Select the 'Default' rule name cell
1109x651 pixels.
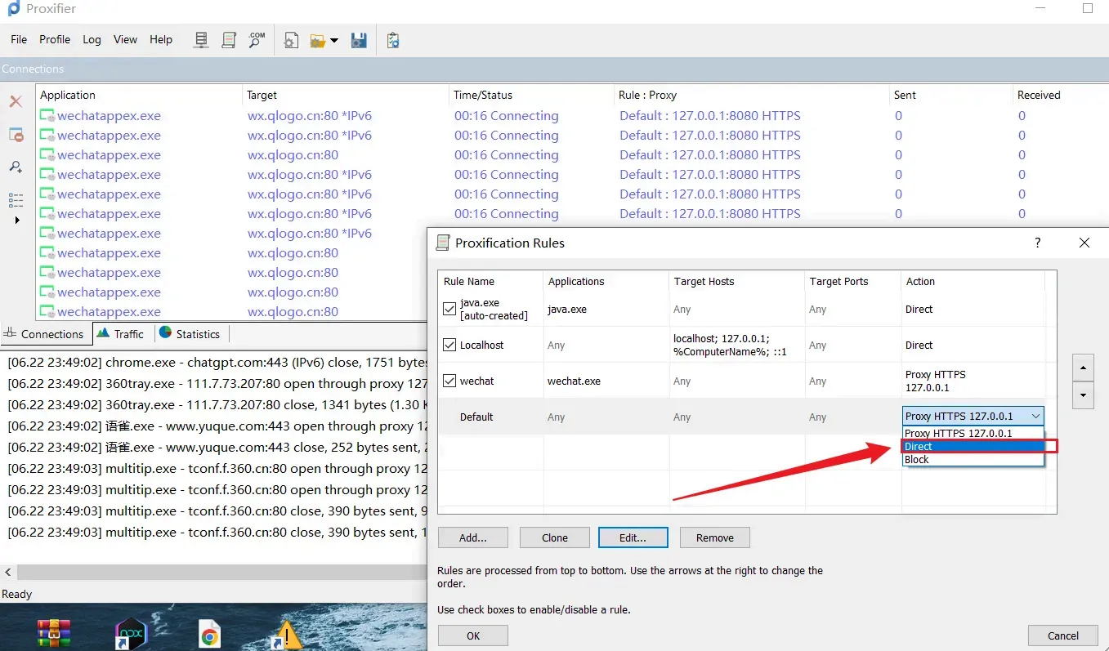point(476,417)
